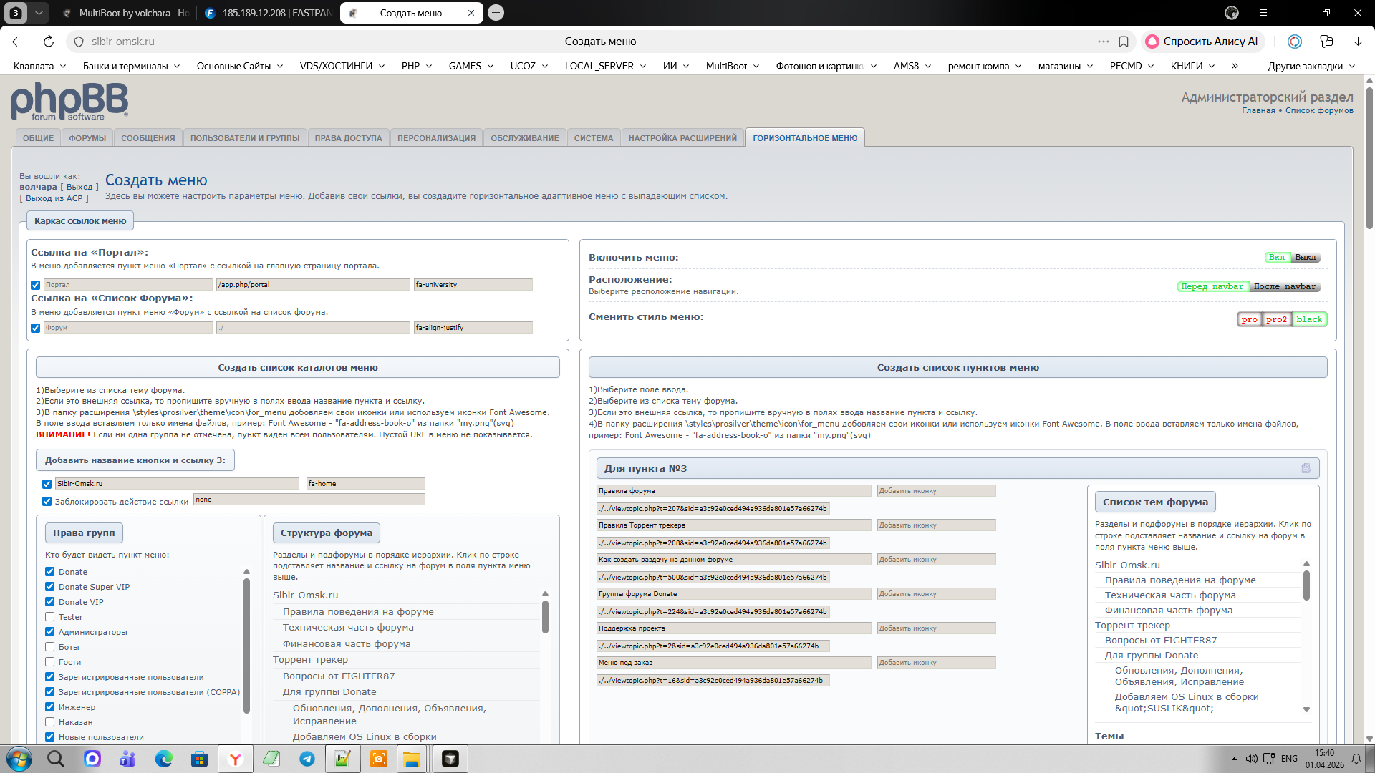Open the browser downloads arrow icon

pos(1358,42)
